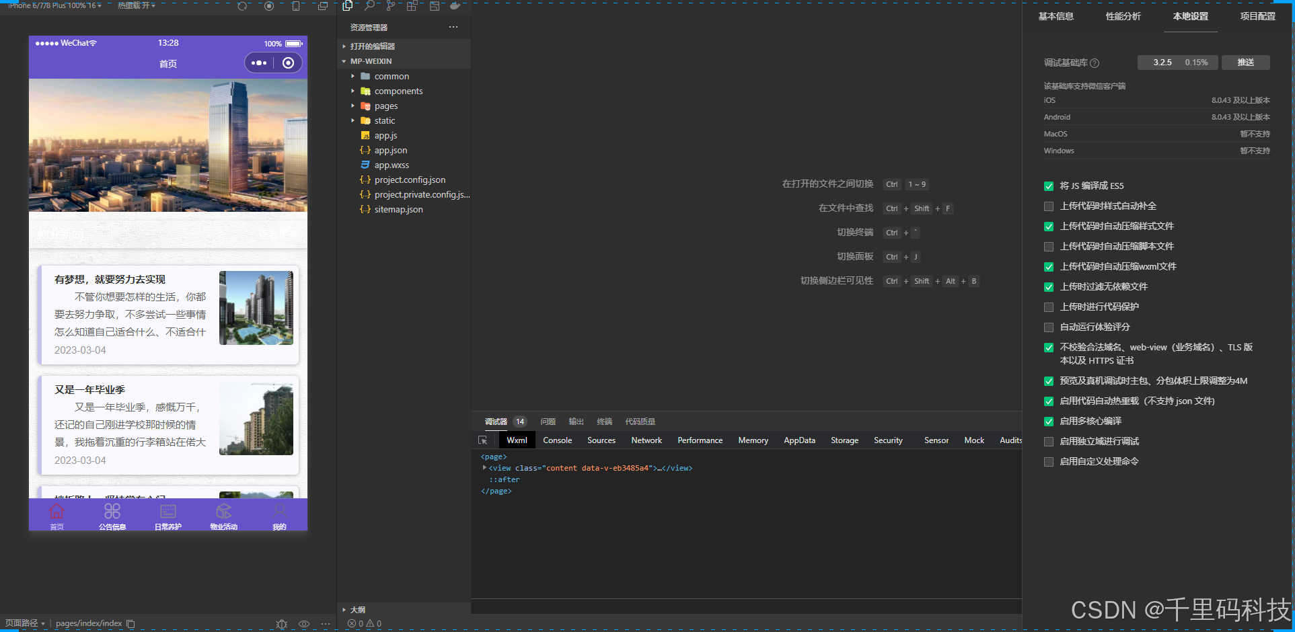This screenshot has height=632, width=1295.
Task: Tap the 日常养护 tab icon in simulator
Action: [168, 512]
